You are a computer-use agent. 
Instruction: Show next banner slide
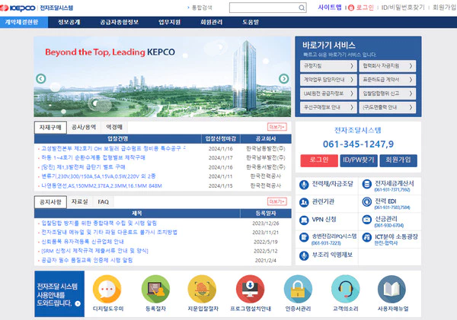click(x=283, y=78)
